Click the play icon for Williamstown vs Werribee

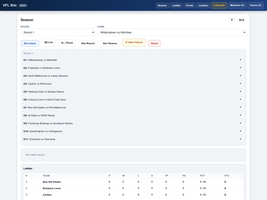coord(240,60)
